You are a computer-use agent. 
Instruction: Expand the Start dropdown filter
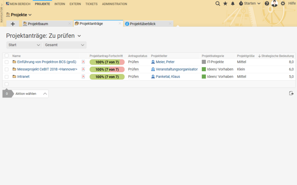pyautogui.click(x=24, y=45)
